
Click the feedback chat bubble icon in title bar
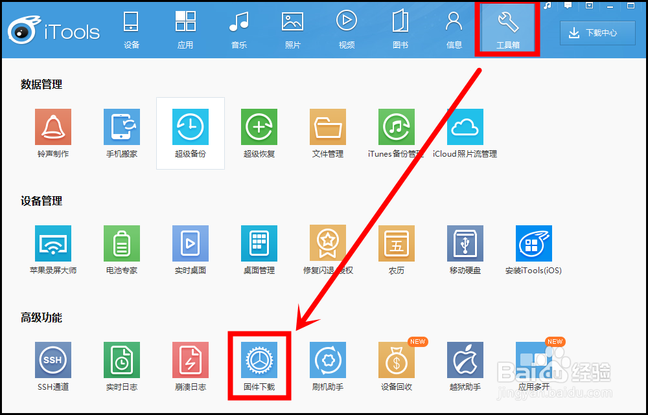(568, 5)
